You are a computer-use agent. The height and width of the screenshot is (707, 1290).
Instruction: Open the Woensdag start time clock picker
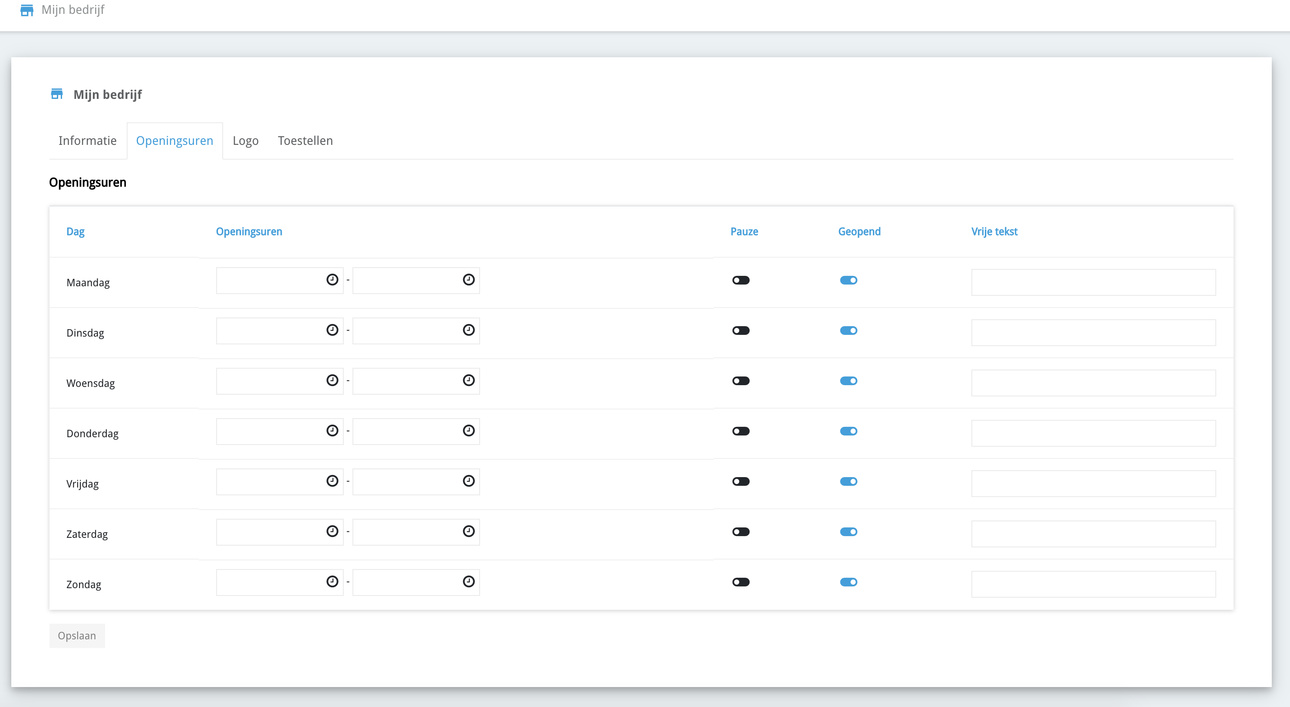pos(332,380)
